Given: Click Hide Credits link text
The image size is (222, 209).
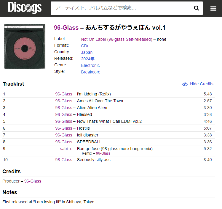Looking at the screenshot, I should coord(202,84).
